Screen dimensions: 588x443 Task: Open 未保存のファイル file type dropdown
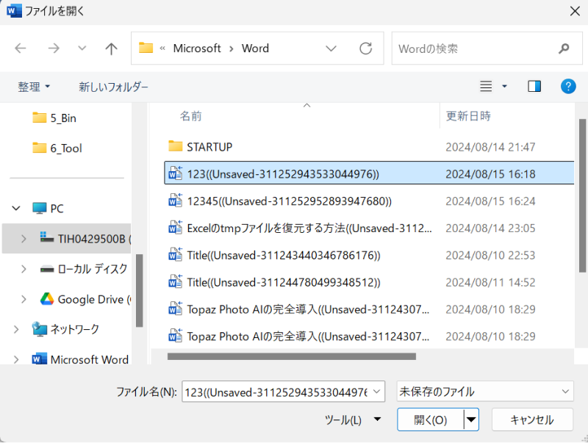coord(485,392)
